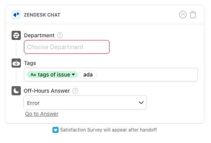211x143 pixels.
Task: Click the chevron on the Error dropdown
Action: pyautogui.click(x=141, y=103)
